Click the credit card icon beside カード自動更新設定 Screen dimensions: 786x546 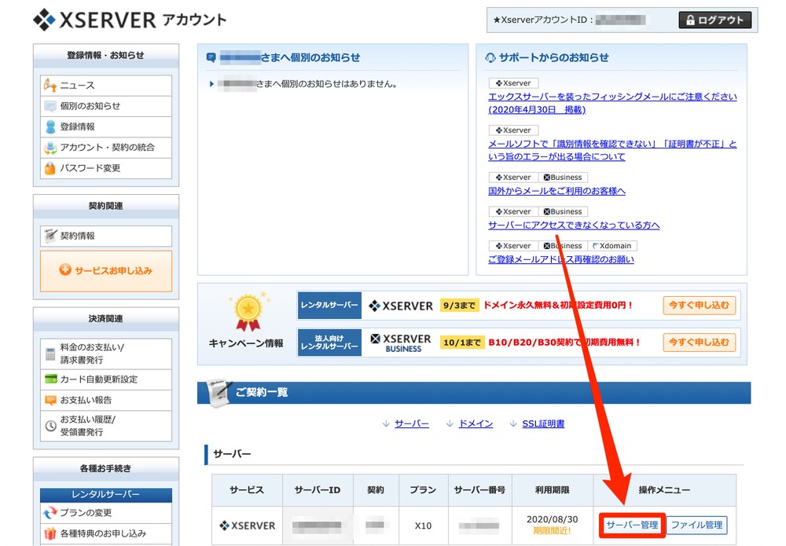[x=50, y=379]
